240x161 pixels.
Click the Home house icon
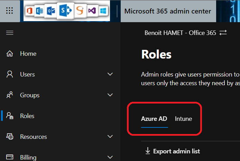pyautogui.click(x=10, y=54)
